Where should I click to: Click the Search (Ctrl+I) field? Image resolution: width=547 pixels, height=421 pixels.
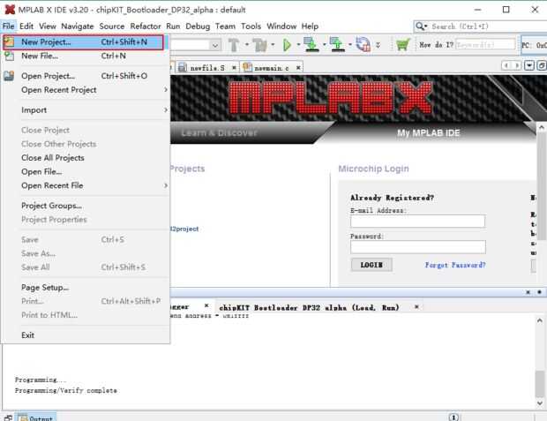487,26
